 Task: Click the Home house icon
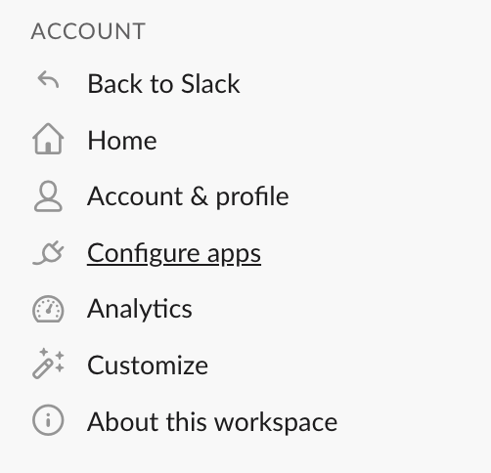[x=48, y=139]
